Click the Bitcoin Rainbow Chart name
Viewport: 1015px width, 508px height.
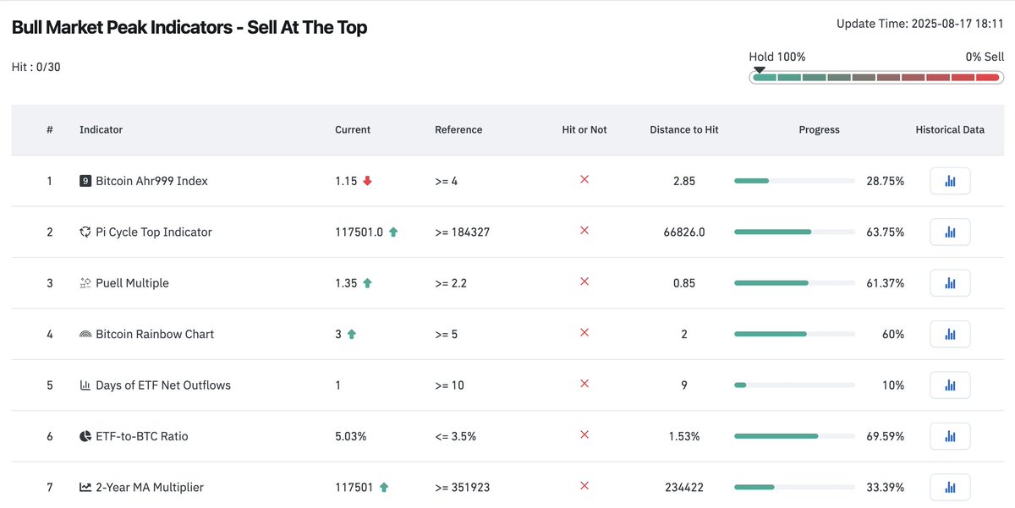(x=155, y=334)
